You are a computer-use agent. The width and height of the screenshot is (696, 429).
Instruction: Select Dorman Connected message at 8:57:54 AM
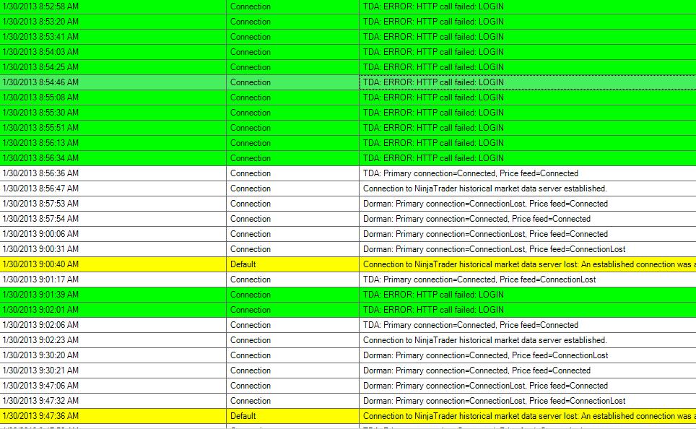click(x=528, y=219)
